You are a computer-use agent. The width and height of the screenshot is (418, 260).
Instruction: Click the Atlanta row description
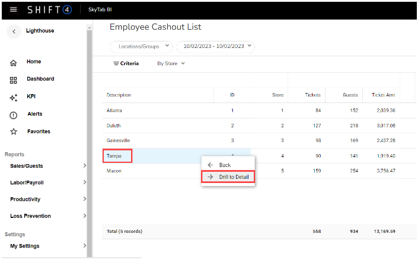pos(115,110)
